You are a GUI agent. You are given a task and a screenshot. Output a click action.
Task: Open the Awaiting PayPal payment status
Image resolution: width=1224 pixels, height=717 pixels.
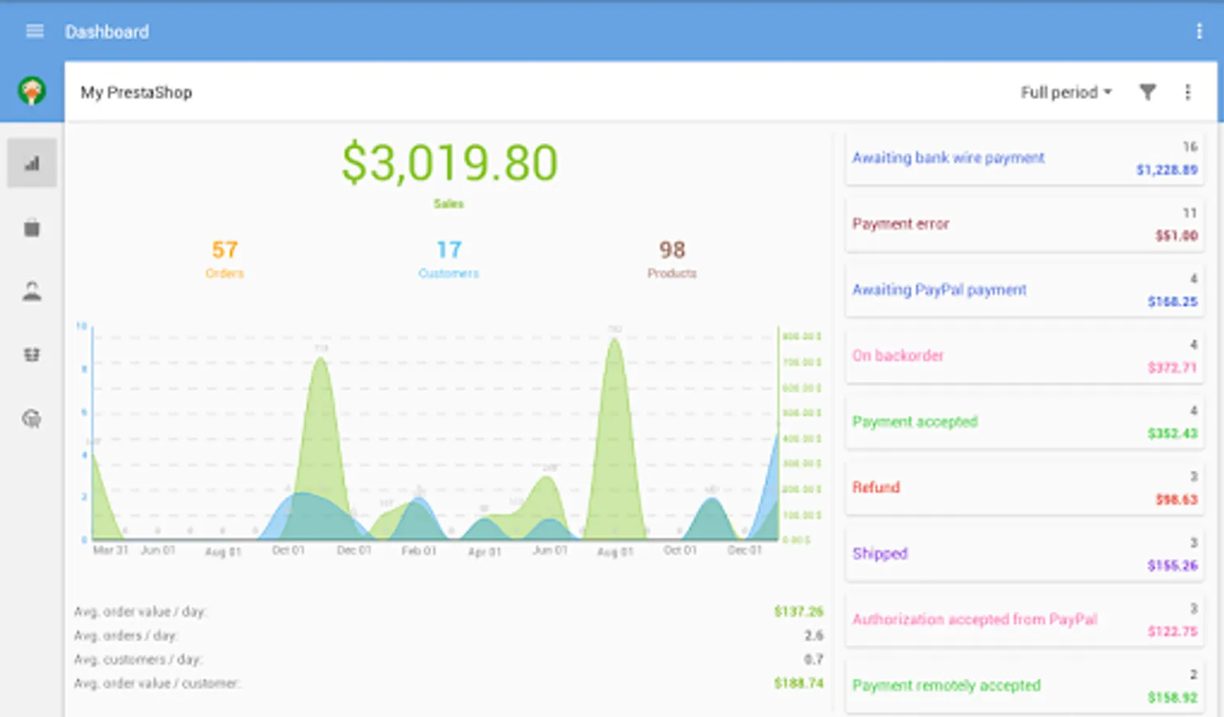click(x=1024, y=290)
